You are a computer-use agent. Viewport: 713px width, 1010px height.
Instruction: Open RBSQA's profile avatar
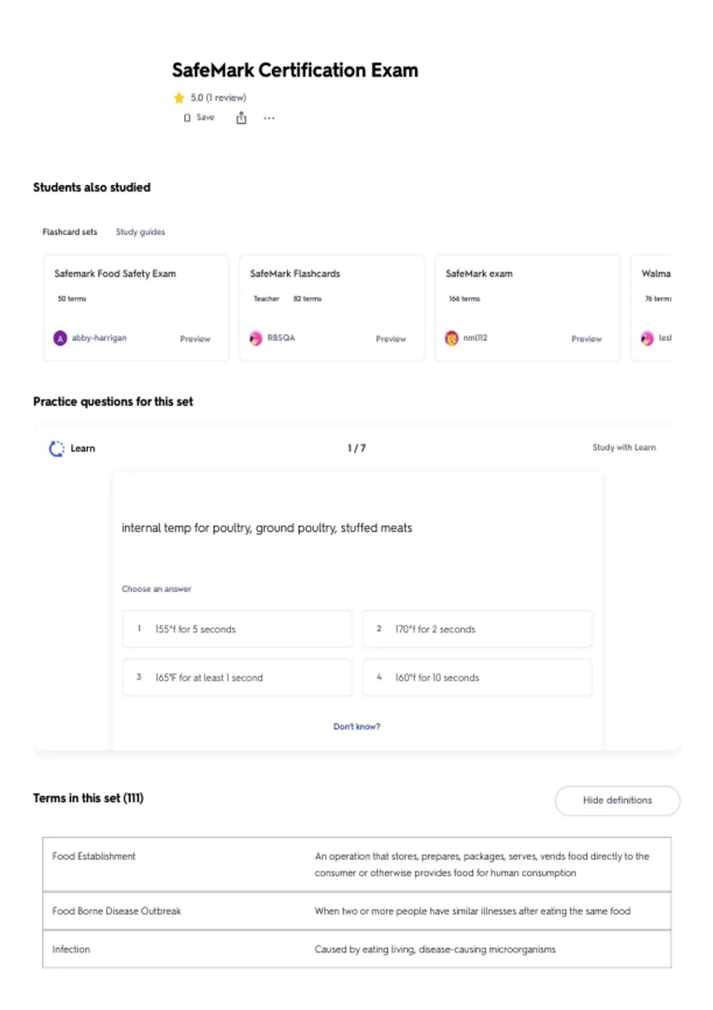[x=256, y=338]
